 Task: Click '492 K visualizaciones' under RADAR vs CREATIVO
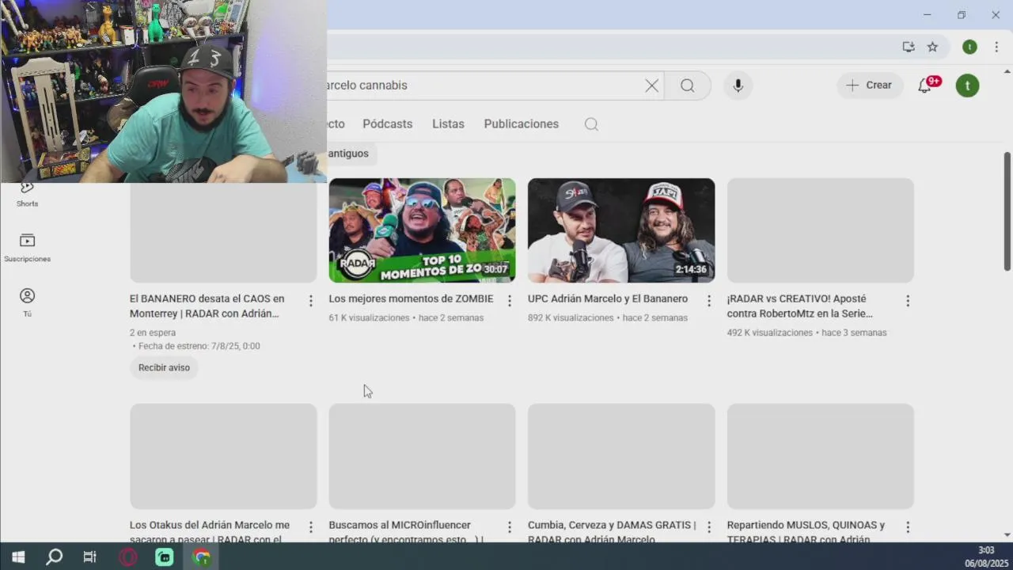coord(770,333)
